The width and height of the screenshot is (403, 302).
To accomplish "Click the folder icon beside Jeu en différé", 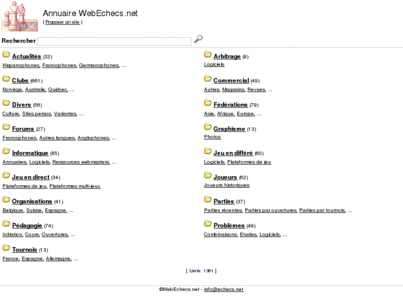I will [x=208, y=151].
